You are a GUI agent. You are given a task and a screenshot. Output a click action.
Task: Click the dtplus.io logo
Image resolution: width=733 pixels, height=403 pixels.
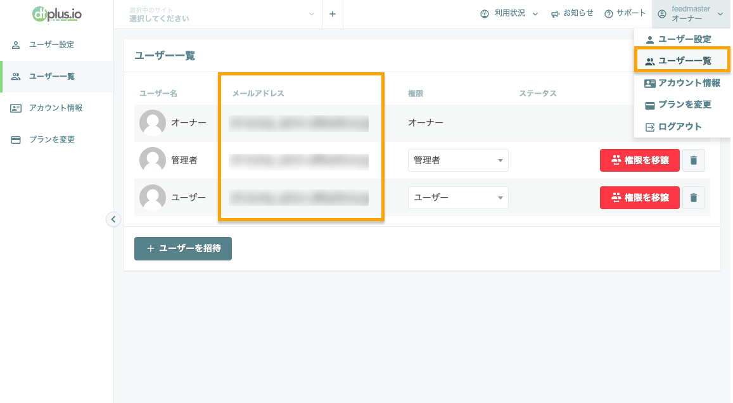[57, 15]
